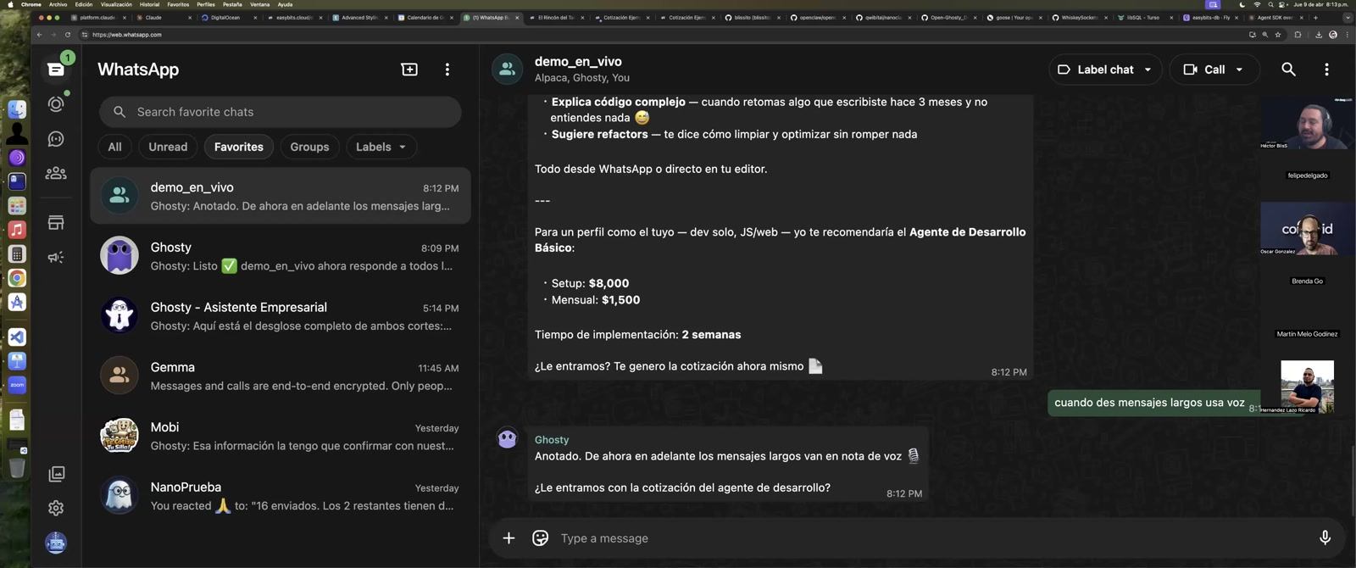Open the Historial menu in menu bar
Viewport: 1356px width, 568px height.
point(149,4)
